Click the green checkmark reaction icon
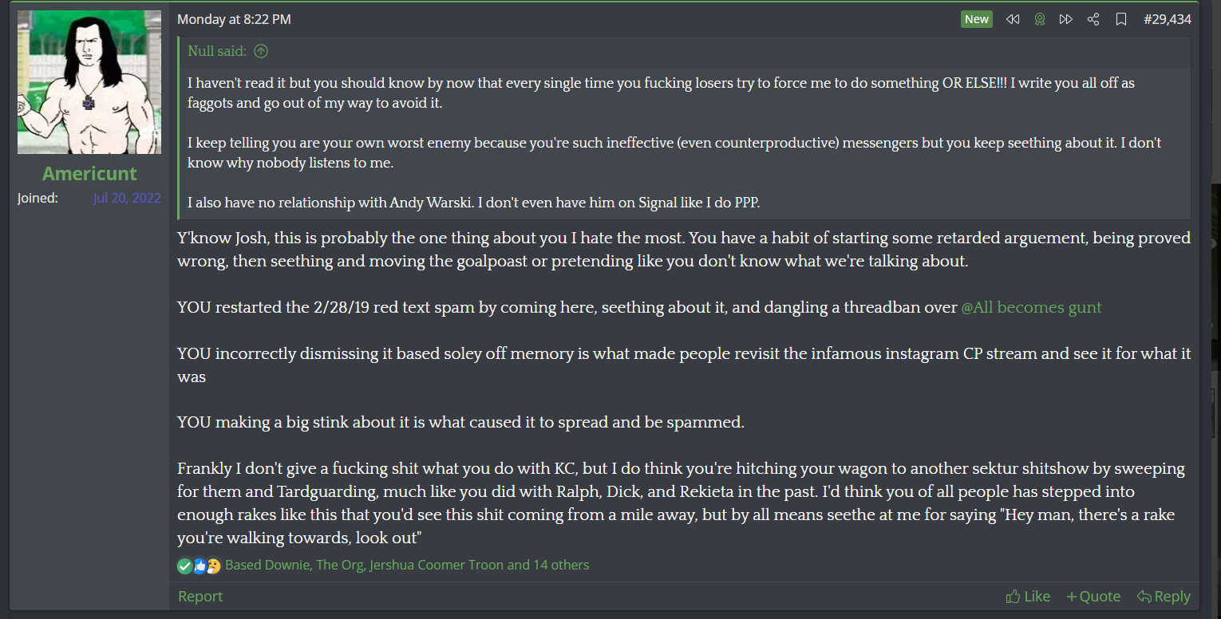Viewport: 1221px width, 619px height. click(x=185, y=566)
